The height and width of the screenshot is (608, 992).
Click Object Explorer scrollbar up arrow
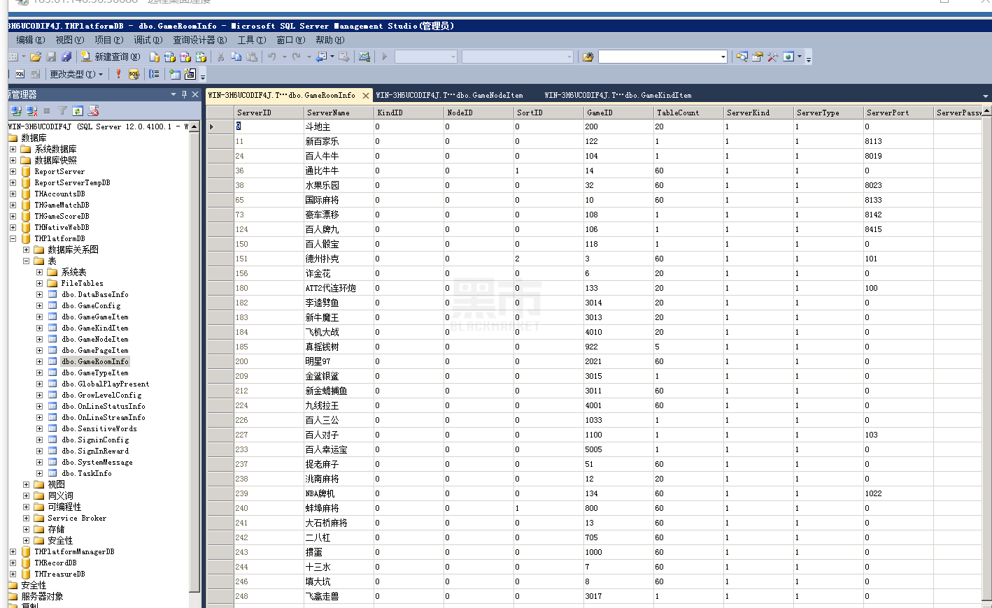(x=194, y=126)
